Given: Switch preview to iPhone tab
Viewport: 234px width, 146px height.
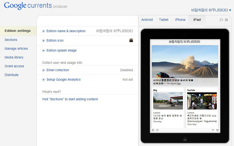Looking at the screenshot, I should (180, 20).
